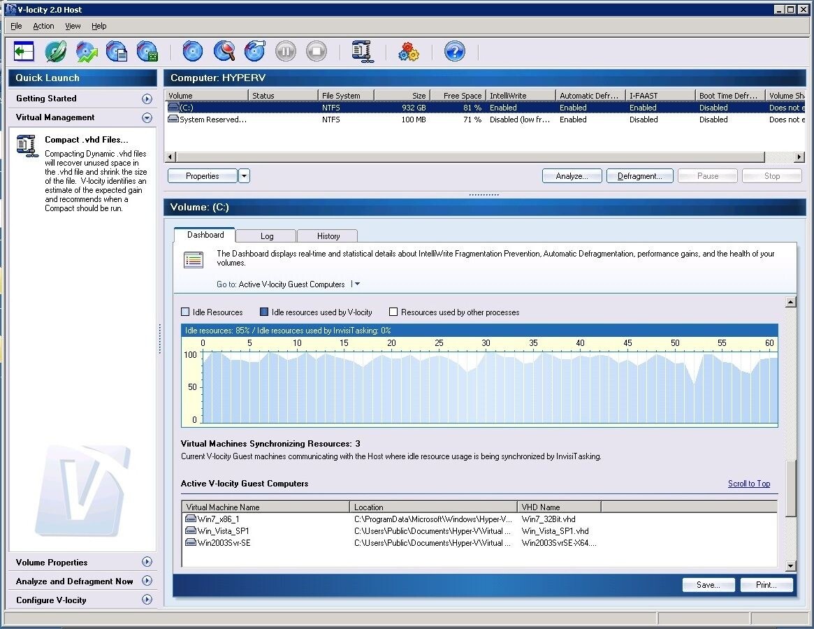Click the volume list right scroll arrow
Viewport: 814px width, 629px height.
800,157
